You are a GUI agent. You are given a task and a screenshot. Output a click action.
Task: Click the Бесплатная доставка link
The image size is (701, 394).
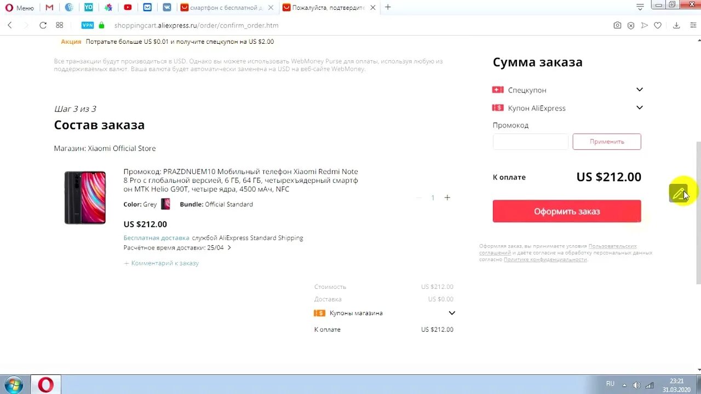tap(156, 238)
